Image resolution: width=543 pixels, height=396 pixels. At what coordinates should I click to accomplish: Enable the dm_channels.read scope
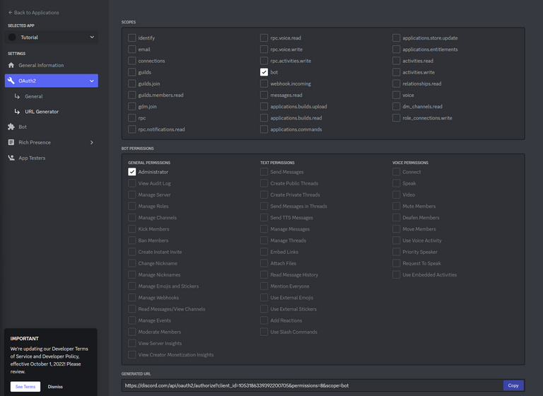coord(396,106)
